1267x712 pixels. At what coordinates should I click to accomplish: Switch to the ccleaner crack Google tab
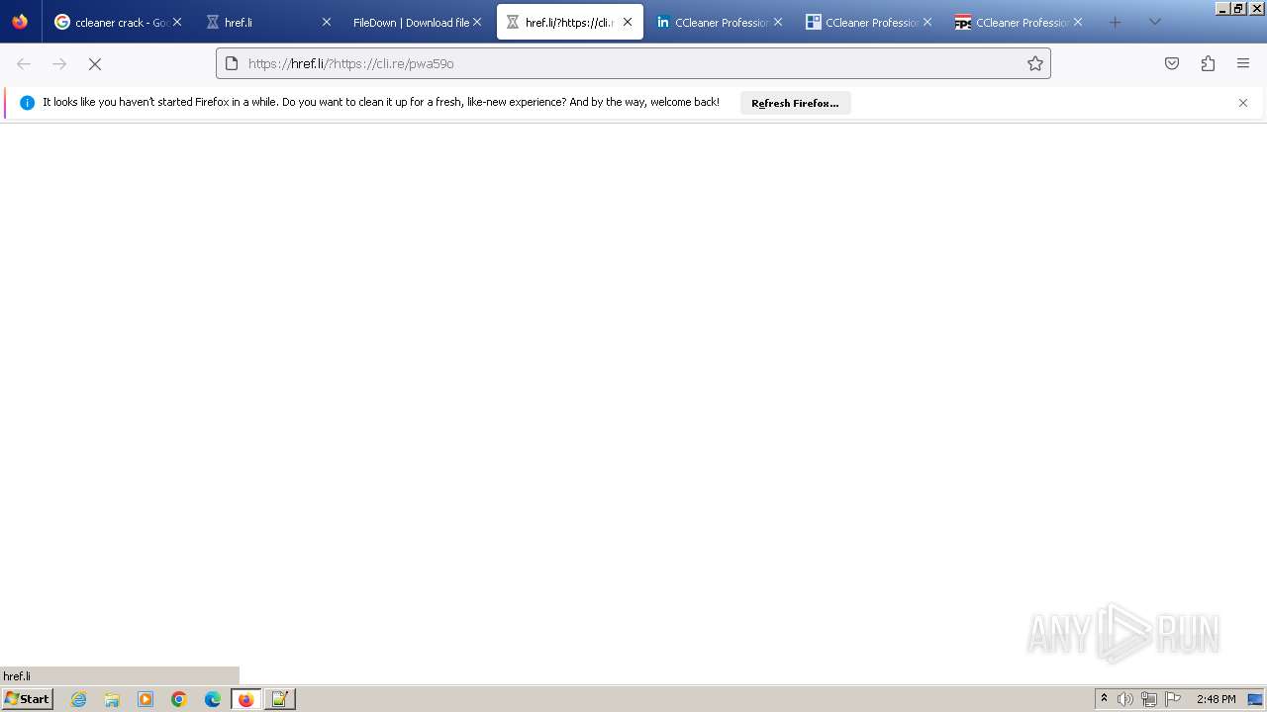[x=118, y=22]
